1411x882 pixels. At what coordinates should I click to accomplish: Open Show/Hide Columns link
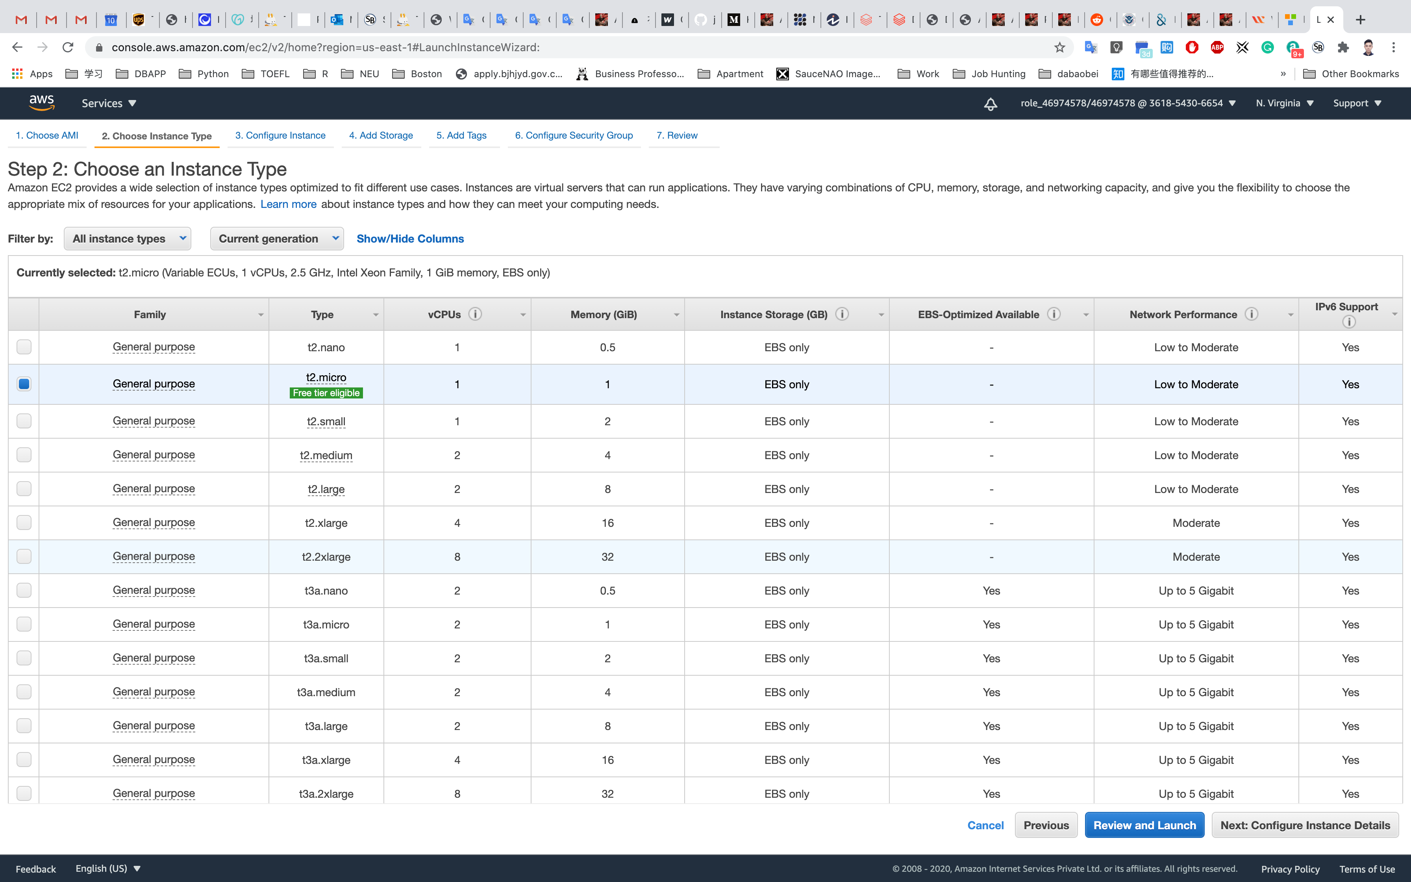point(410,239)
